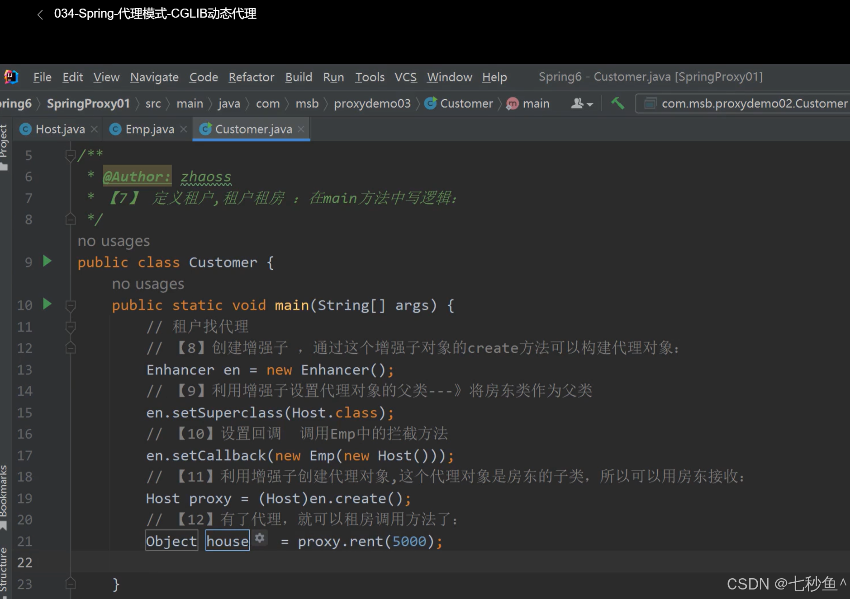Click the Code With Me users icon
The width and height of the screenshot is (850, 599).
tap(578, 103)
